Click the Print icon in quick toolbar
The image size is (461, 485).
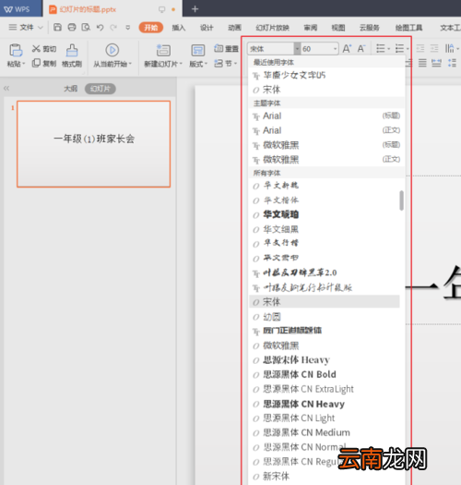pos(72,27)
